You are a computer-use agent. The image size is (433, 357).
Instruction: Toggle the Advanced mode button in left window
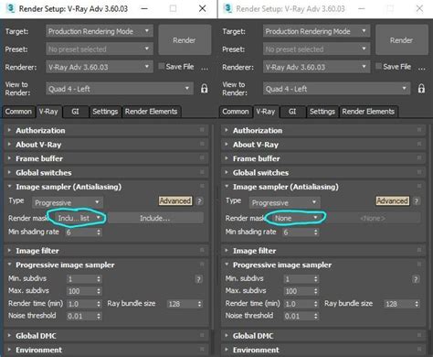click(175, 200)
